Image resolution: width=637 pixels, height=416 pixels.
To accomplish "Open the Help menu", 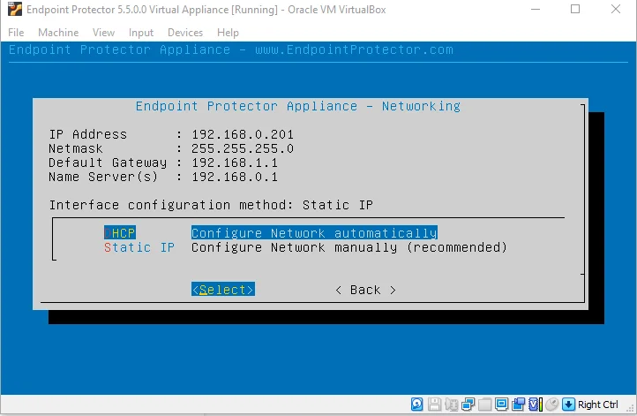I will [x=228, y=33].
